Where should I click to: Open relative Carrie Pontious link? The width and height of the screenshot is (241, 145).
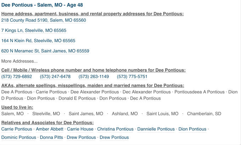17,129
